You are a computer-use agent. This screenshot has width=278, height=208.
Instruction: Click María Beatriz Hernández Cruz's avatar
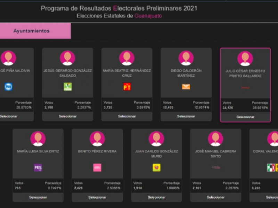click(127, 58)
